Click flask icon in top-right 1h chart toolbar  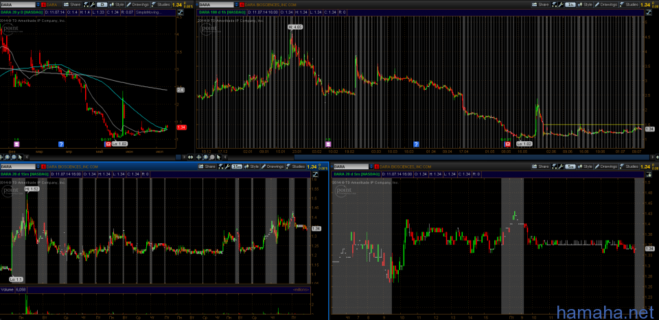click(555, 5)
